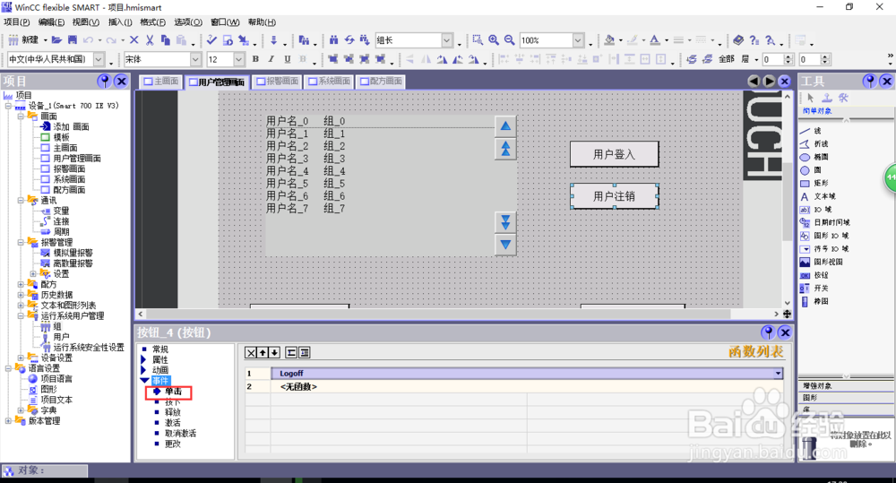Image resolution: width=896 pixels, height=483 pixels.
Task: Open the 项目(P) menu
Action: (x=16, y=22)
